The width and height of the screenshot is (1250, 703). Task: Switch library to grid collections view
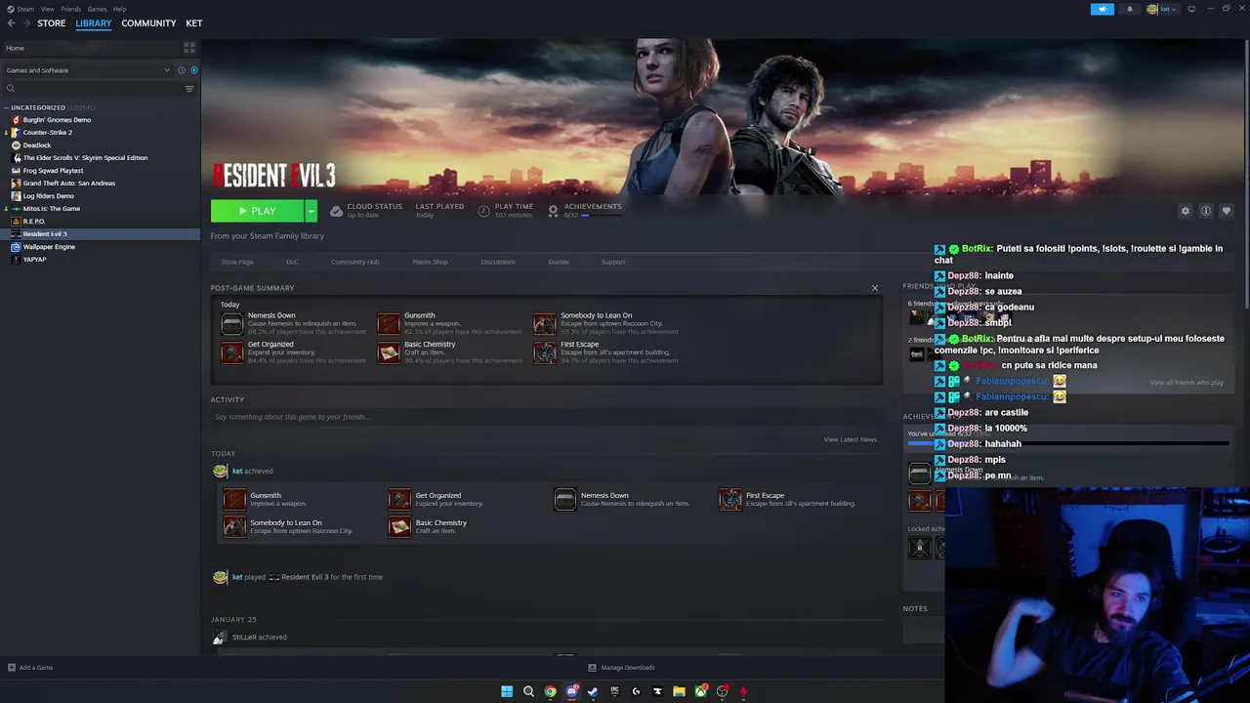tap(189, 48)
